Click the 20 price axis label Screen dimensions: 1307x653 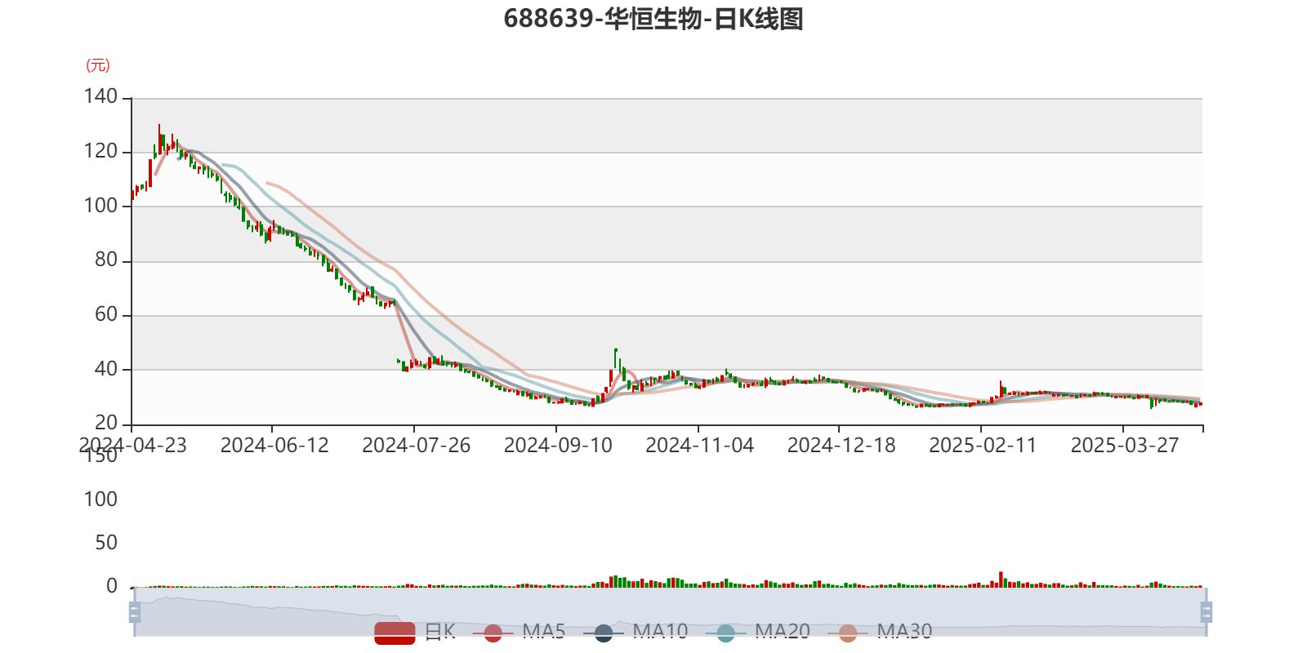pyautogui.click(x=106, y=423)
